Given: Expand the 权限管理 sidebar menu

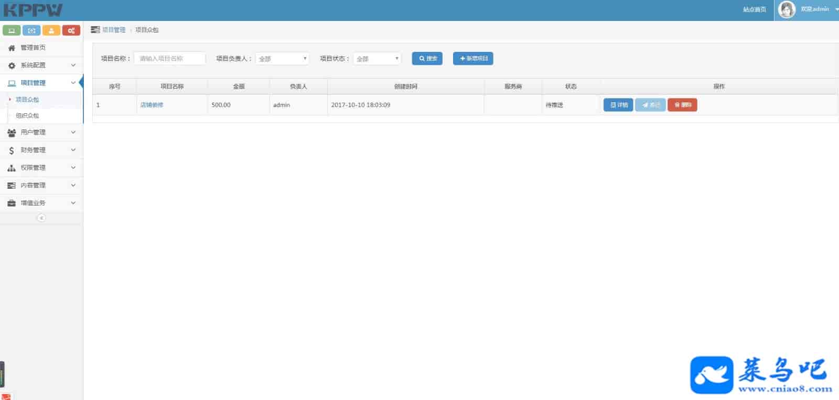Looking at the screenshot, I should coord(41,168).
